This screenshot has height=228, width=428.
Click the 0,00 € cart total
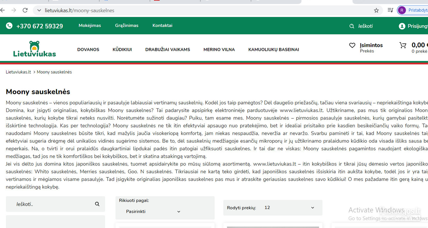pyautogui.click(x=420, y=45)
